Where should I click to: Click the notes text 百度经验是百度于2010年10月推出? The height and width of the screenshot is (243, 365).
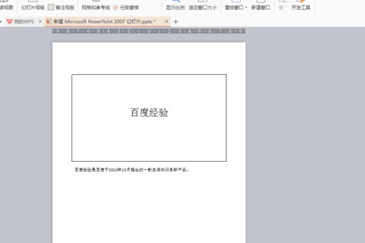coord(131,169)
